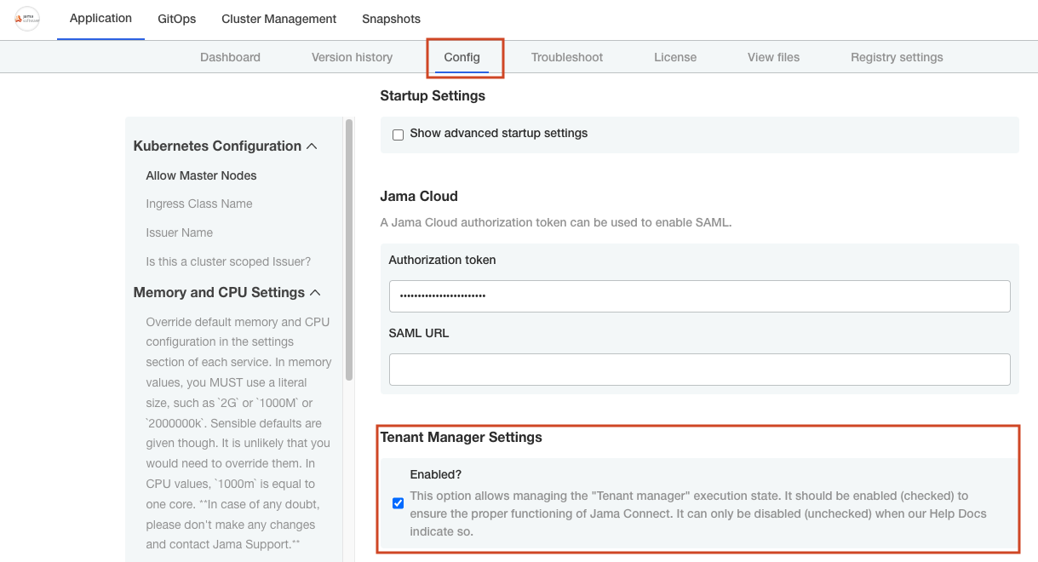Click the Jama Software logo icon
Image resolution: width=1038 pixels, height=562 pixels.
[27, 19]
